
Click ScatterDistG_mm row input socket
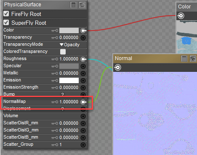(x=83, y=131)
